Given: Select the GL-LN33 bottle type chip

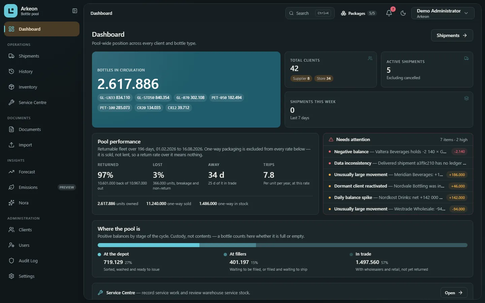Looking at the screenshot, I should pos(115,98).
